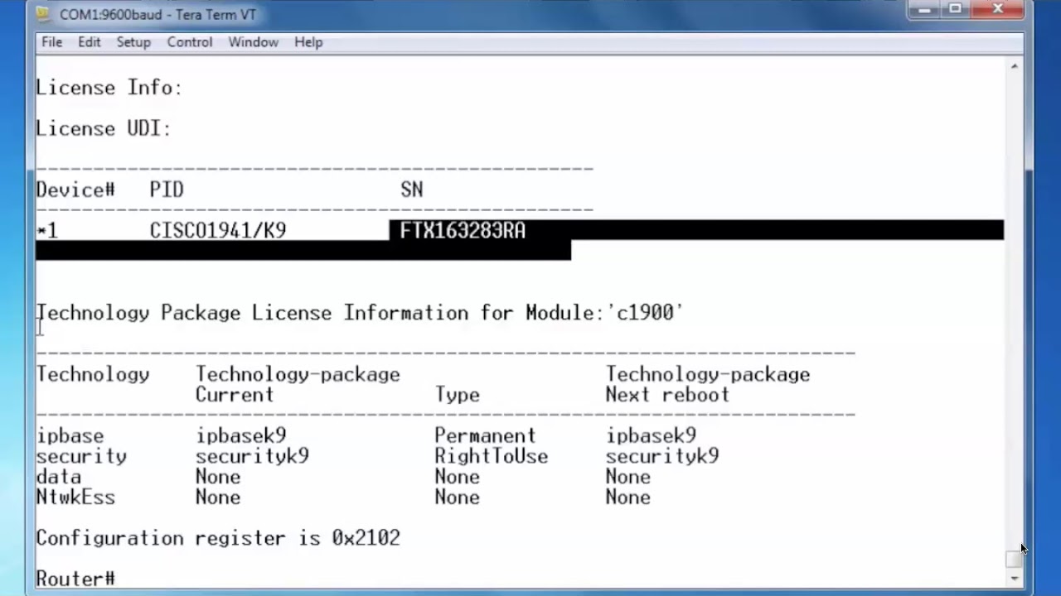Maximize the Tera Term window
The image size is (1061, 596).
coord(955,9)
